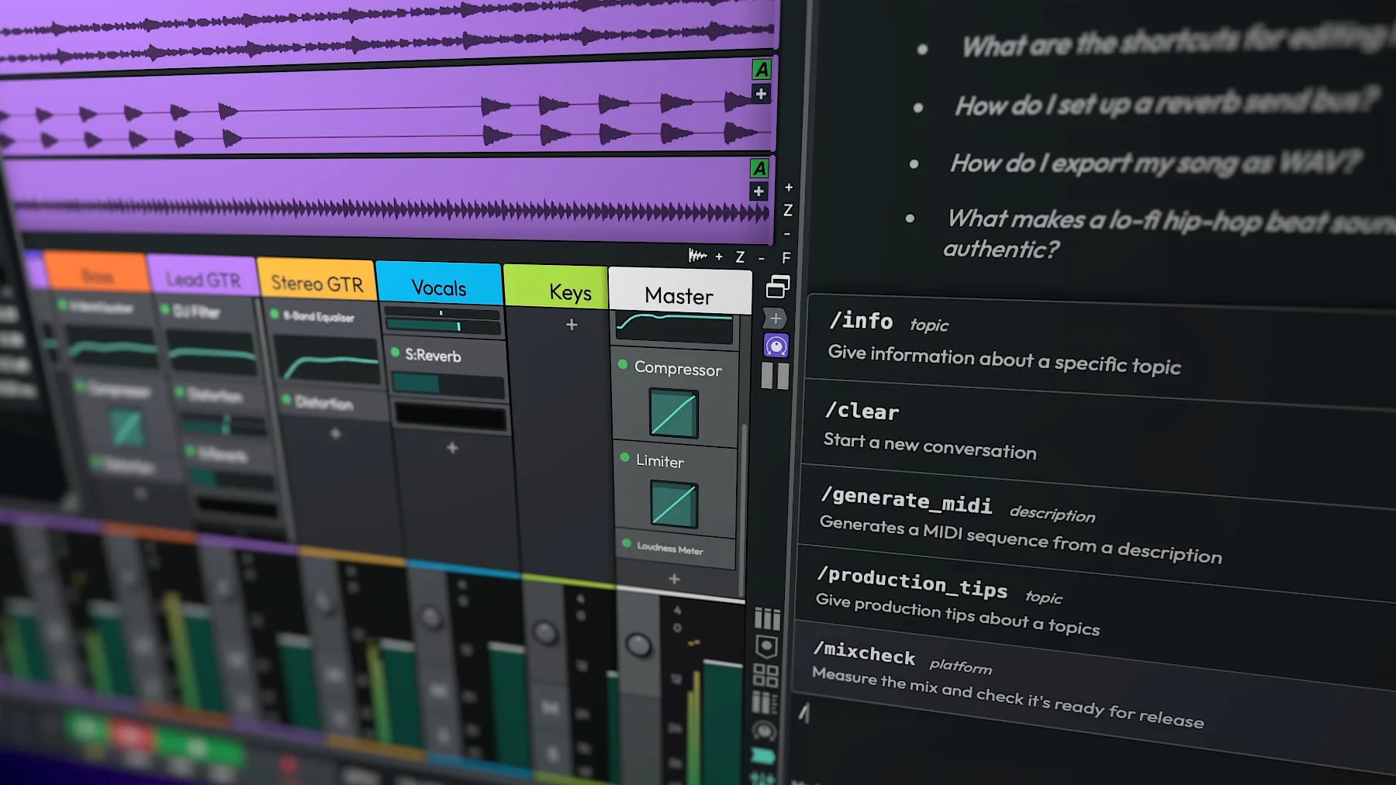Click the shield-shaped icon beside the Master fader
The image size is (1396, 785).
[766, 646]
